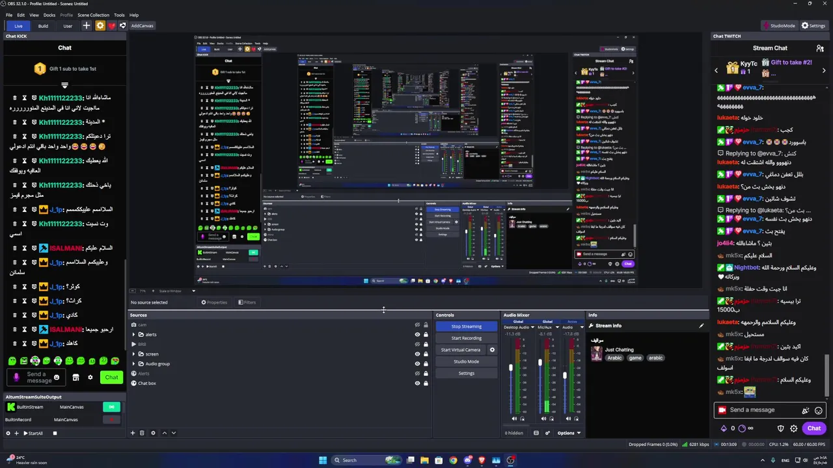Collapse the Kick chat pinned gift banner
Viewport: 833px width, 468px height.
coord(64,85)
